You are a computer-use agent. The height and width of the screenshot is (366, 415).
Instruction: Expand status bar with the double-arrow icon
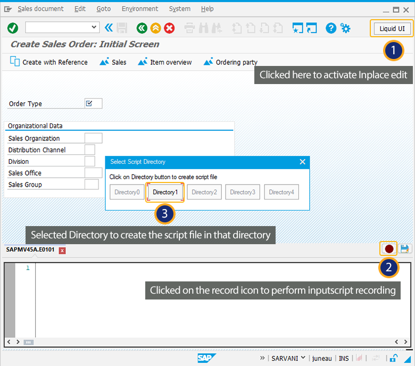click(x=262, y=358)
